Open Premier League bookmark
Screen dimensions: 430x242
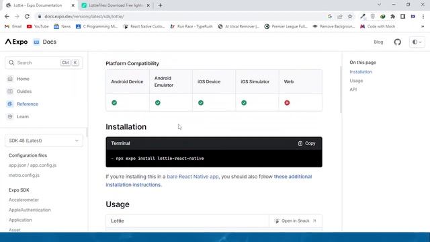click(x=286, y=26)
